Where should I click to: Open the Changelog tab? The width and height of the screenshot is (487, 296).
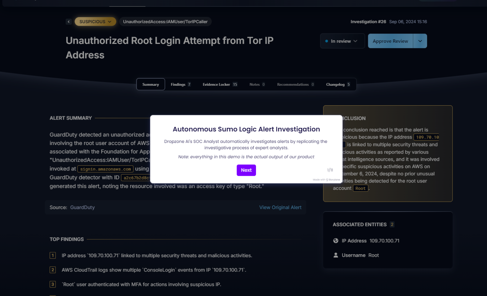point(338,84)
